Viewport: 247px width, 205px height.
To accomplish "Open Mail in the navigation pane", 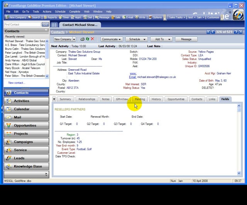I will [27, 117].
